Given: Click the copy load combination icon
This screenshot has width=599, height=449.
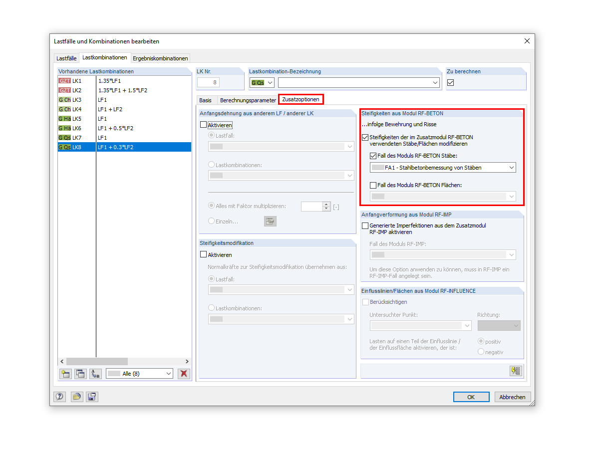Looking at the screenshot, I should pyautogui.click(x=80, y=373).
